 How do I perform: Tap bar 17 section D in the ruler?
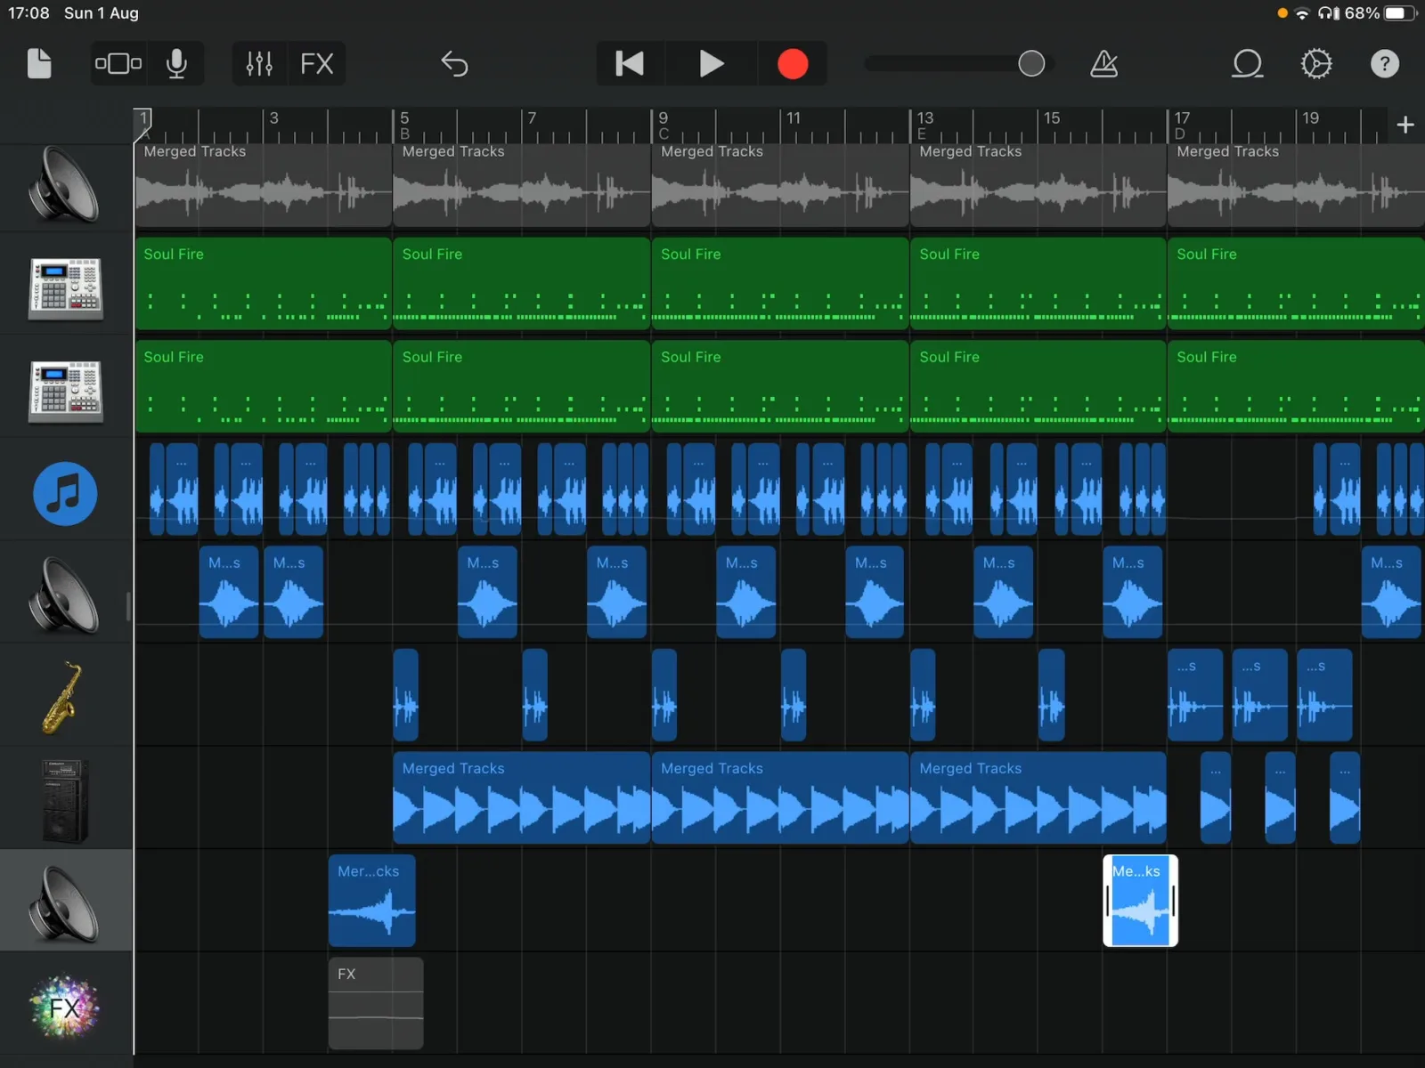coord(1182,125)
